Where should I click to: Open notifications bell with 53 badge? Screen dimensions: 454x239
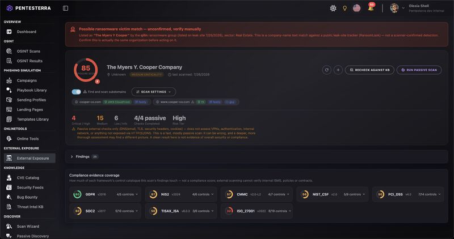pos(371,7)
